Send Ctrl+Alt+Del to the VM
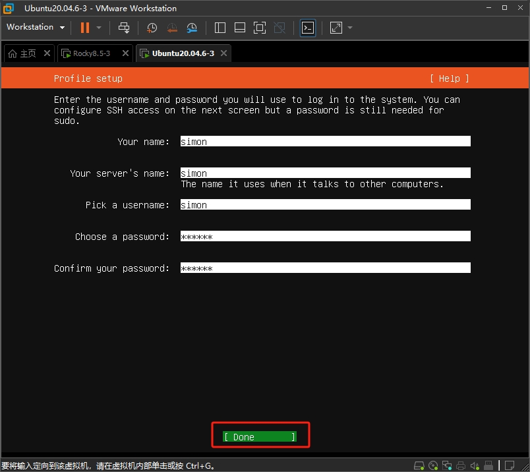 pyautogui.click(x=124, y=28)
